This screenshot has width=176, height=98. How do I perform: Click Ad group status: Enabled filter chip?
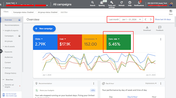48,12
